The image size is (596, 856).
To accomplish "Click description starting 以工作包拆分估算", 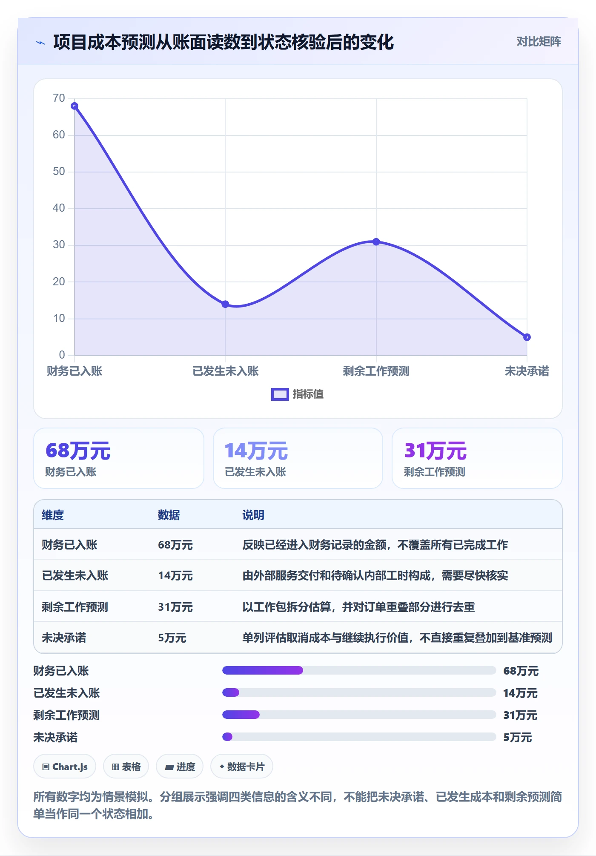I will pos(358,607).
